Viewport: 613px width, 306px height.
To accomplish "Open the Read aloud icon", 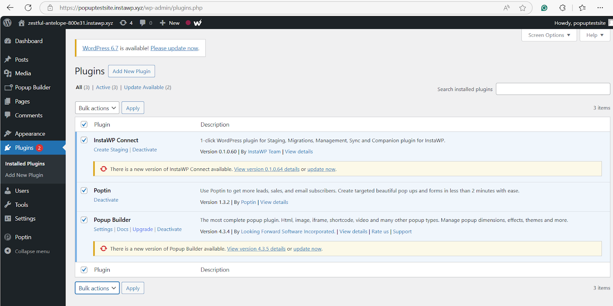I will pos(506,8).
